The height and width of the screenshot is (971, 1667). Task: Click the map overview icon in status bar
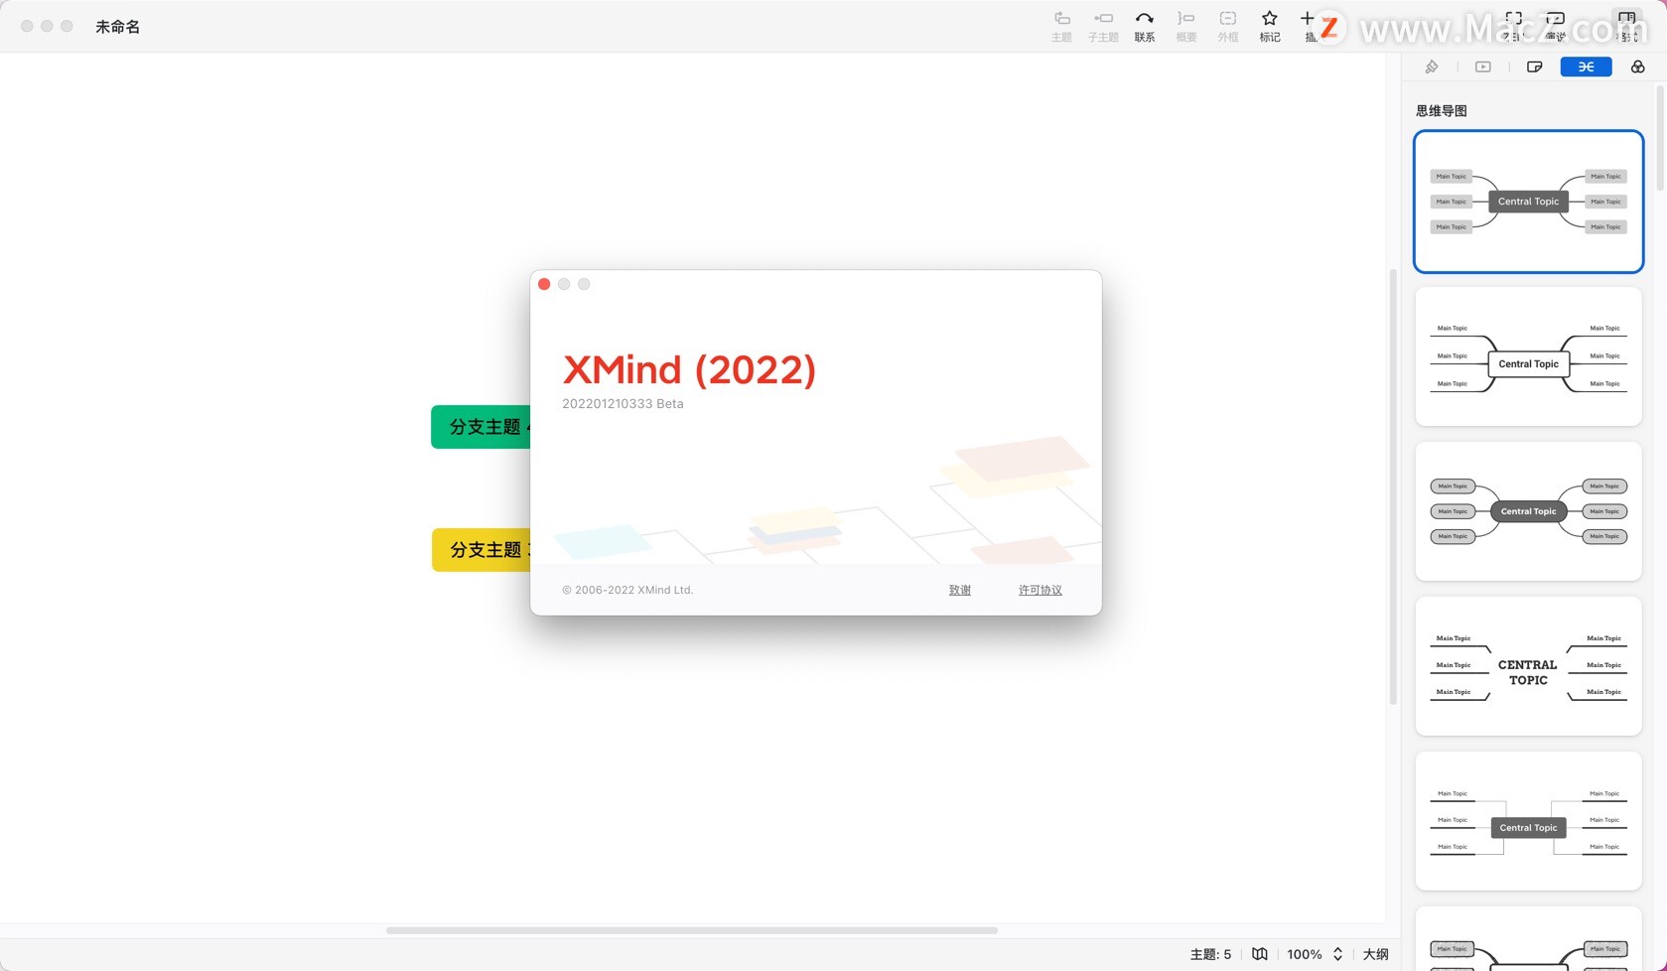point(1260,954)
